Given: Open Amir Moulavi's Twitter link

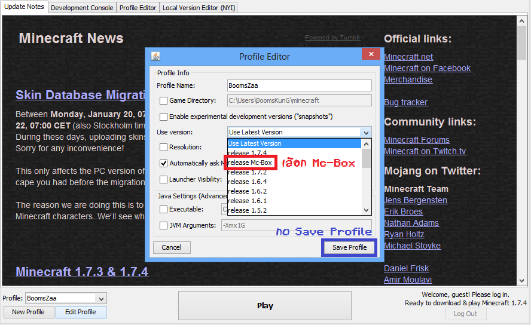Looking at the screenshot, I should [408, 280].
